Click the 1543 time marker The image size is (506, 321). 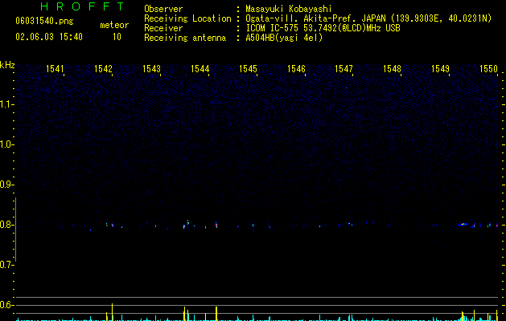151,68
